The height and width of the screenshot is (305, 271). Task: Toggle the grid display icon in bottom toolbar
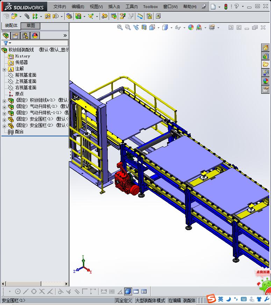click(112, 291)
